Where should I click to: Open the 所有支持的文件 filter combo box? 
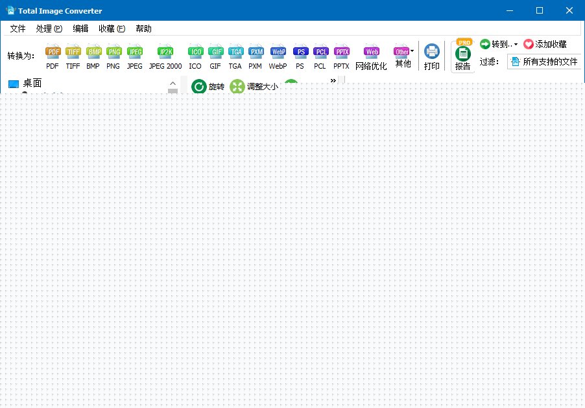point(545,62)
